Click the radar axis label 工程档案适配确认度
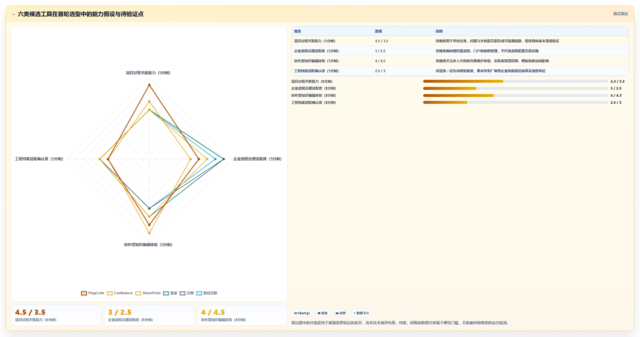The height and width of the screenshot is (337, 640). (x=39, y=159)
